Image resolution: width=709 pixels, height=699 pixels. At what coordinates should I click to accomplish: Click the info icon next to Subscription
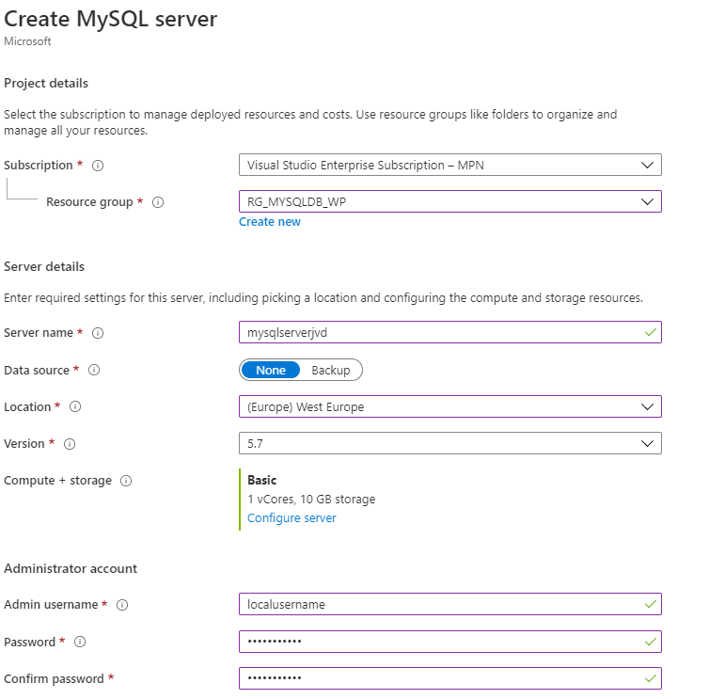(x=98, y=166)
